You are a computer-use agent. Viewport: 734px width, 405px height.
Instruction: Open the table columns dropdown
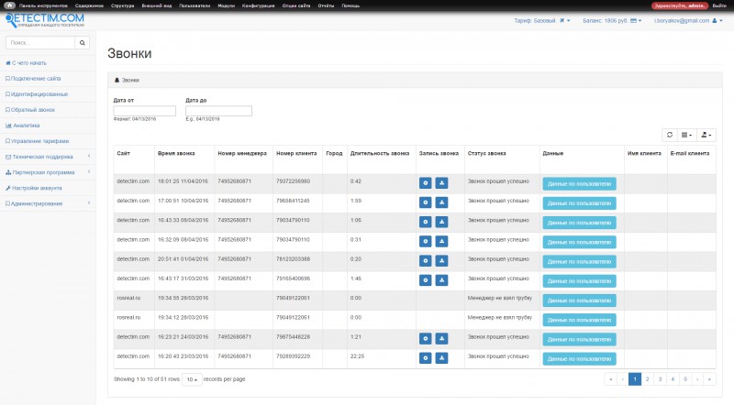(687, 134)
